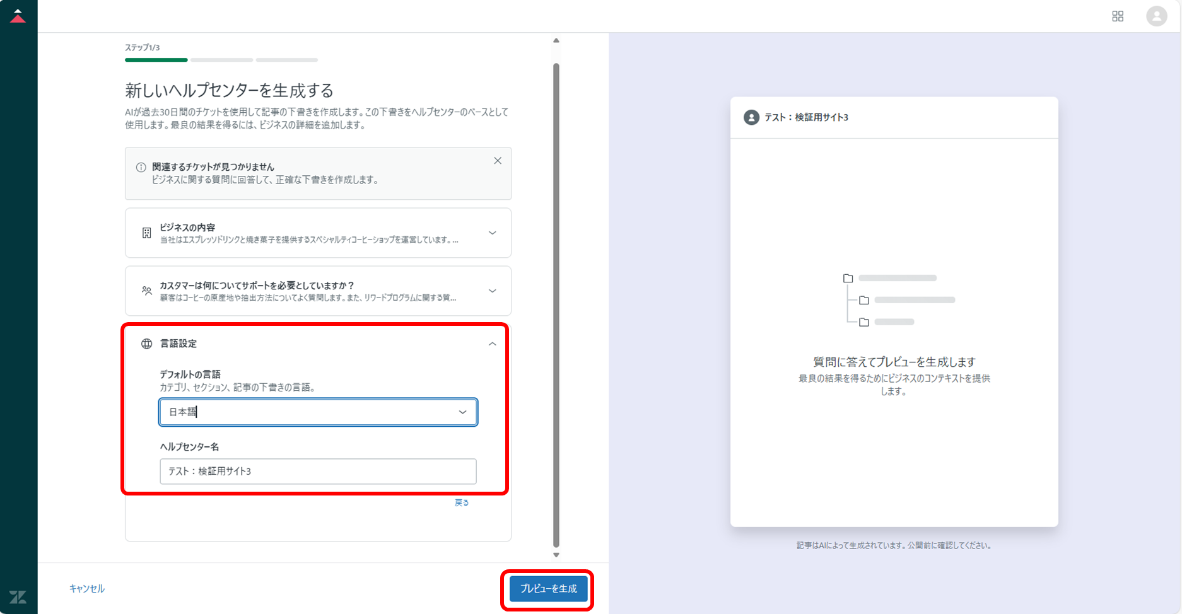Screen dimensions: 1182x614
Task: Expand the ビジネスの内容 section
Action: (x=492, y=233)
